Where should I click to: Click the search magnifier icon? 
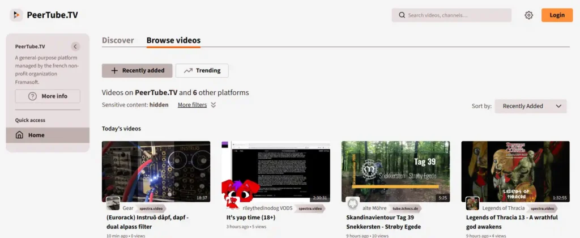click(402, 15)
